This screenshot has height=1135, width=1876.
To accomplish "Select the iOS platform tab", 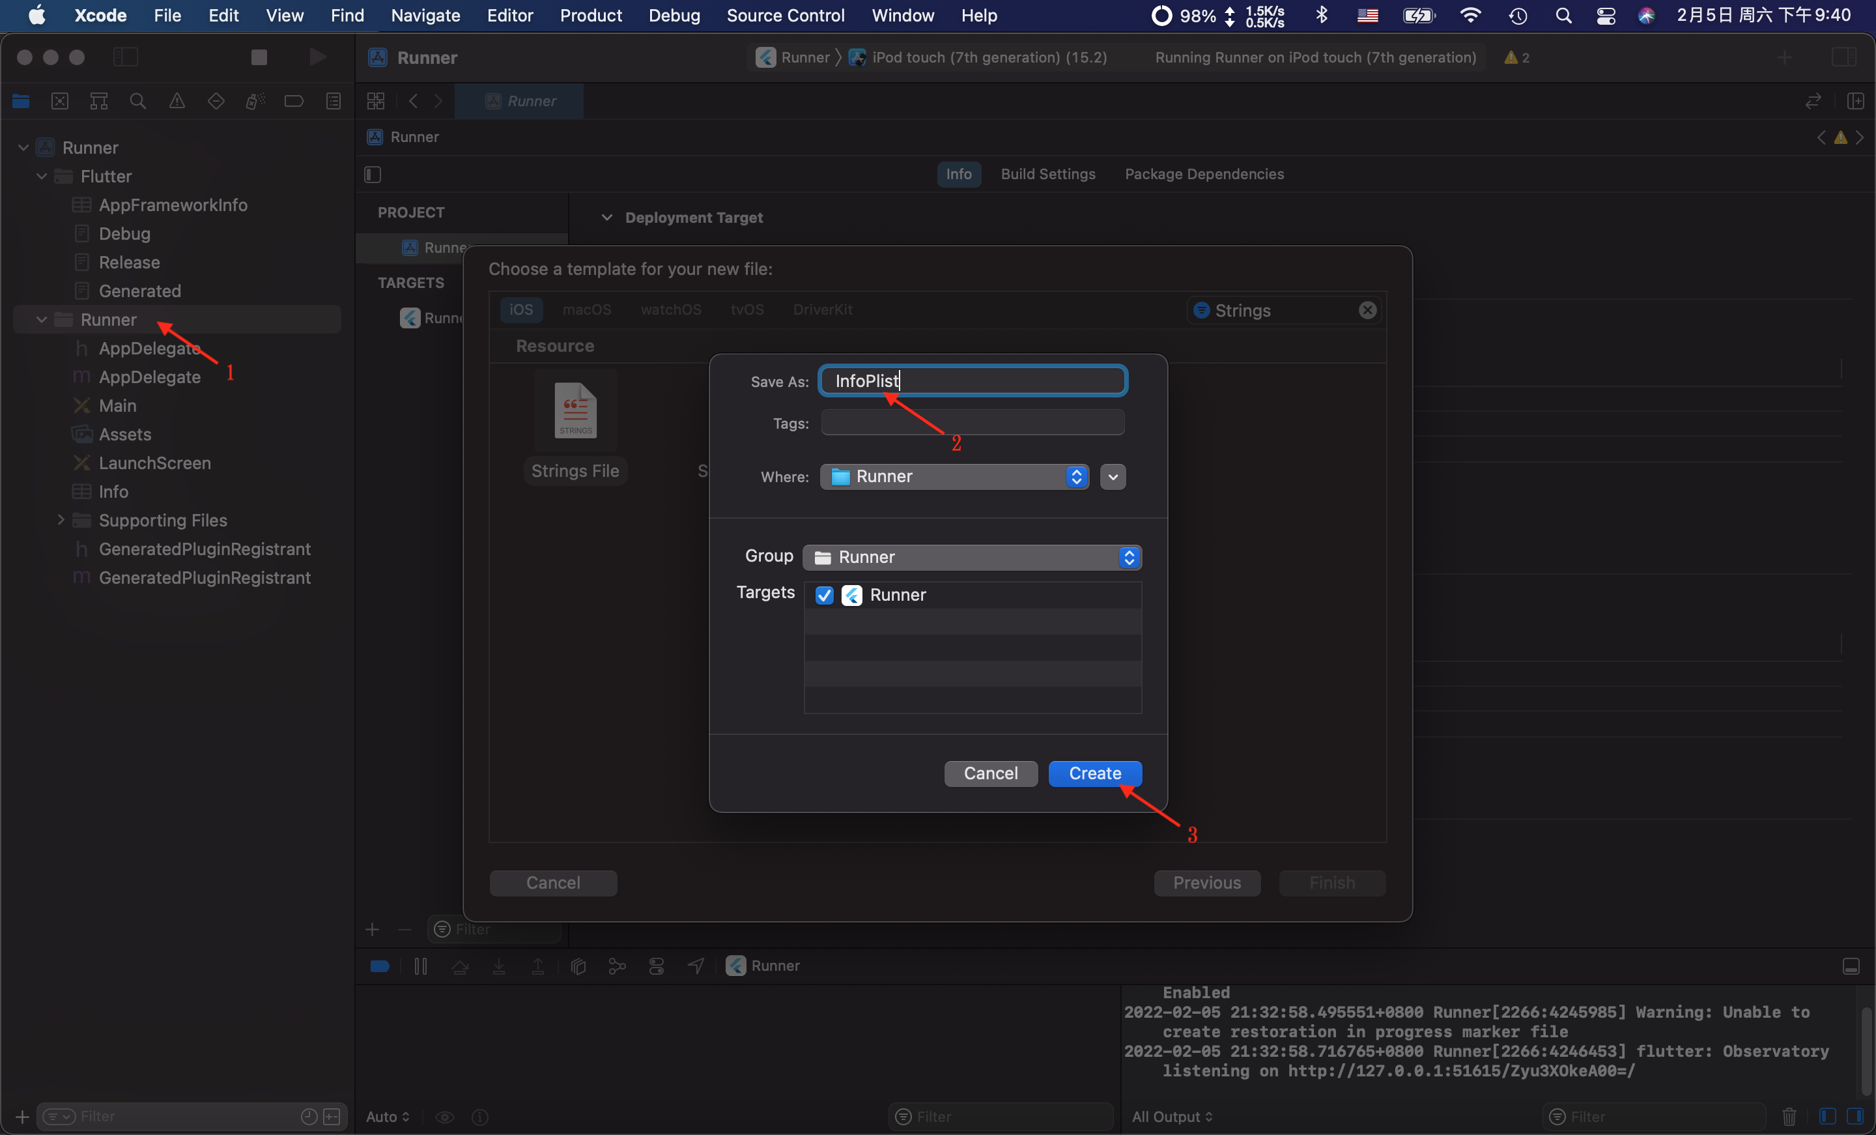I will point(520,310).
